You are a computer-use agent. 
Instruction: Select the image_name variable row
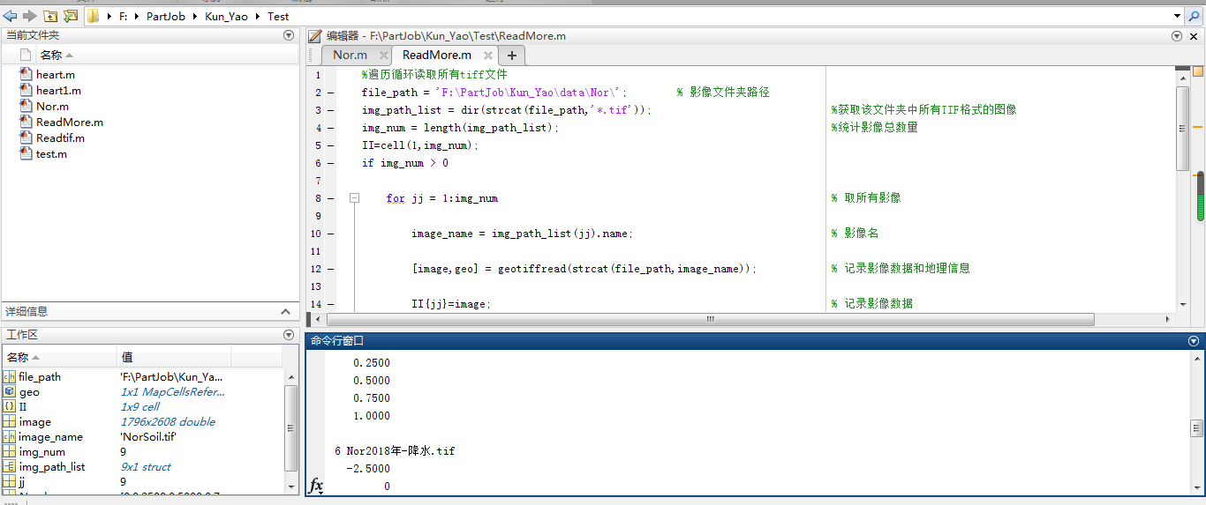[x=143, y=437]
